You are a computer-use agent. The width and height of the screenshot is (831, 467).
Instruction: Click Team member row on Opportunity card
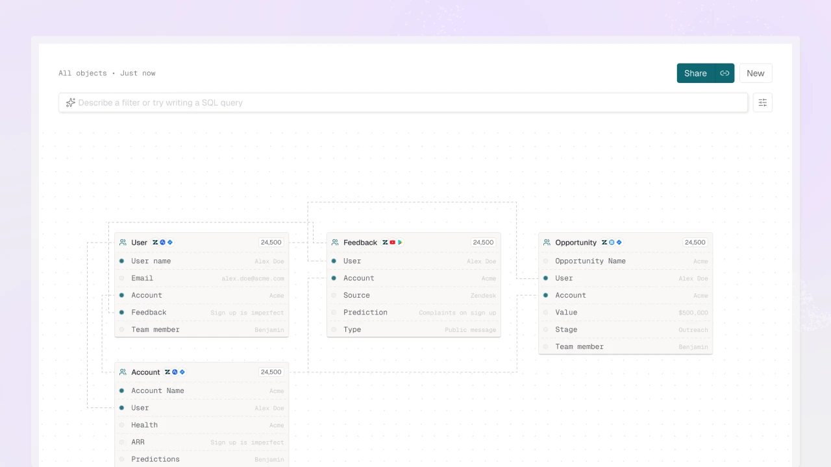coord(626,346)
